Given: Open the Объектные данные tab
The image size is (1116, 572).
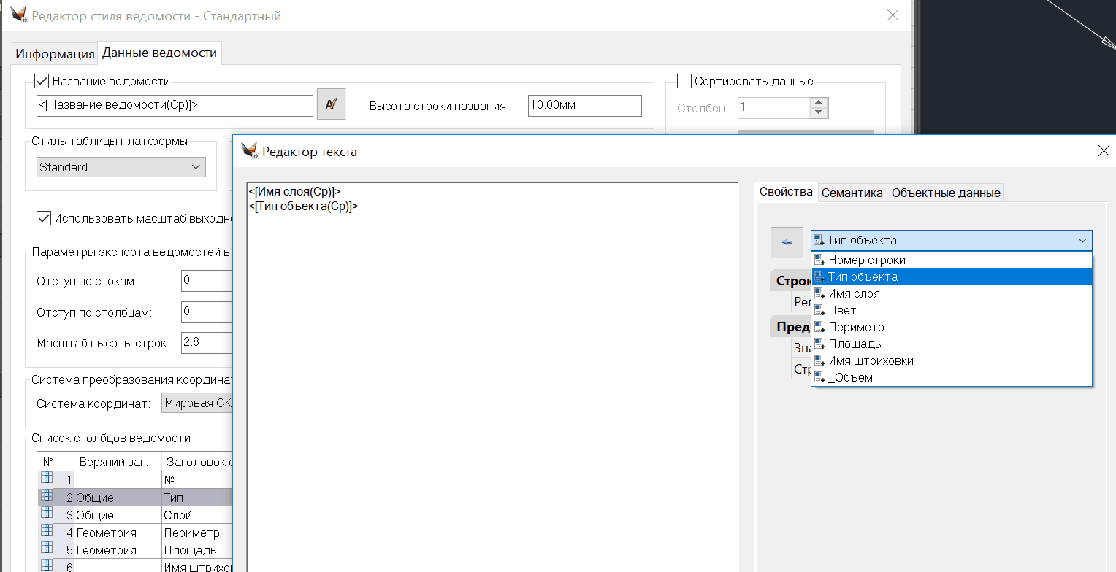Looking at the screenshot, I should tap(945, 193).
